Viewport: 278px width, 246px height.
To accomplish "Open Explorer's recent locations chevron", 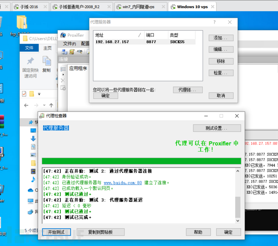I will click(x=44, y=105).
